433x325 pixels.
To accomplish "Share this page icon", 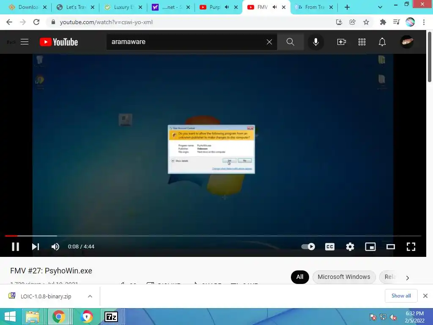I will 352,22.
